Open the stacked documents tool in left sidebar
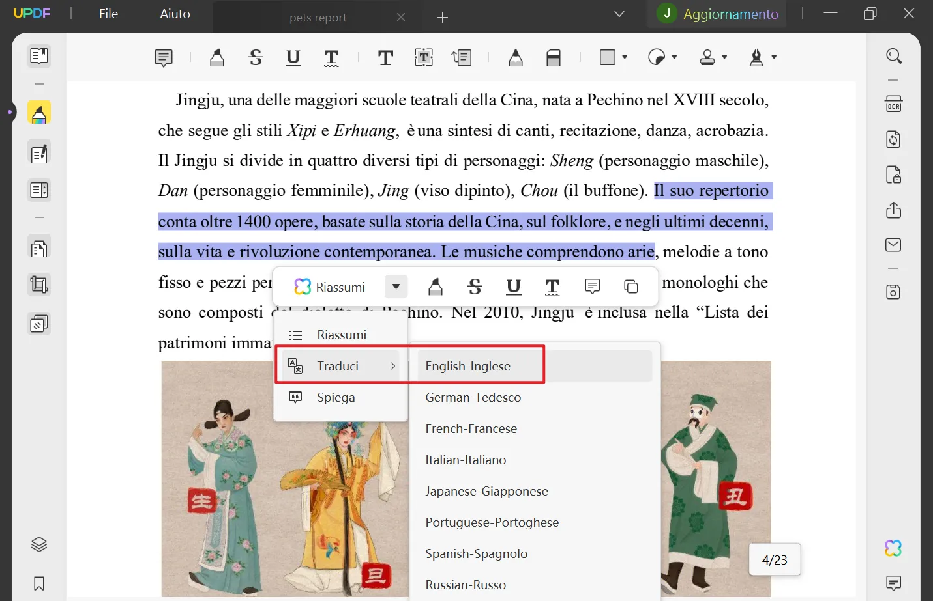The height and width of the screenshot is (601, 933). point(39,248)
